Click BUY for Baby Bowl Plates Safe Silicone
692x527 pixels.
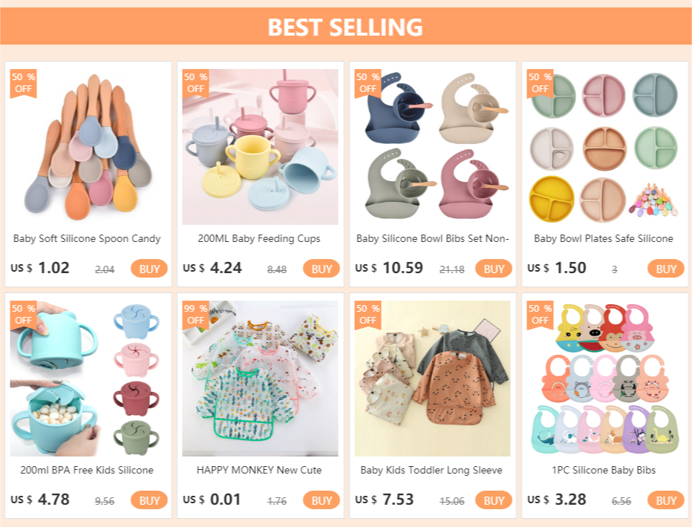665,269
